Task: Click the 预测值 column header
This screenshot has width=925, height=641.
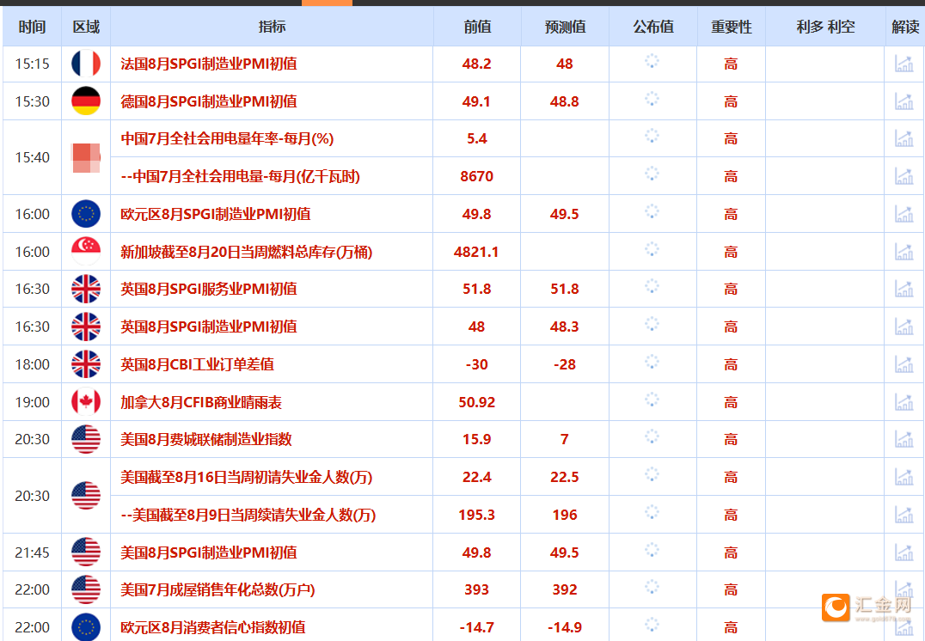Action: [x=565, y=27]
